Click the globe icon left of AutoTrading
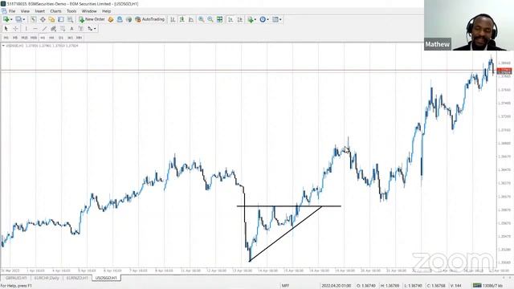 pyautogui.click(x=128, y=19)
